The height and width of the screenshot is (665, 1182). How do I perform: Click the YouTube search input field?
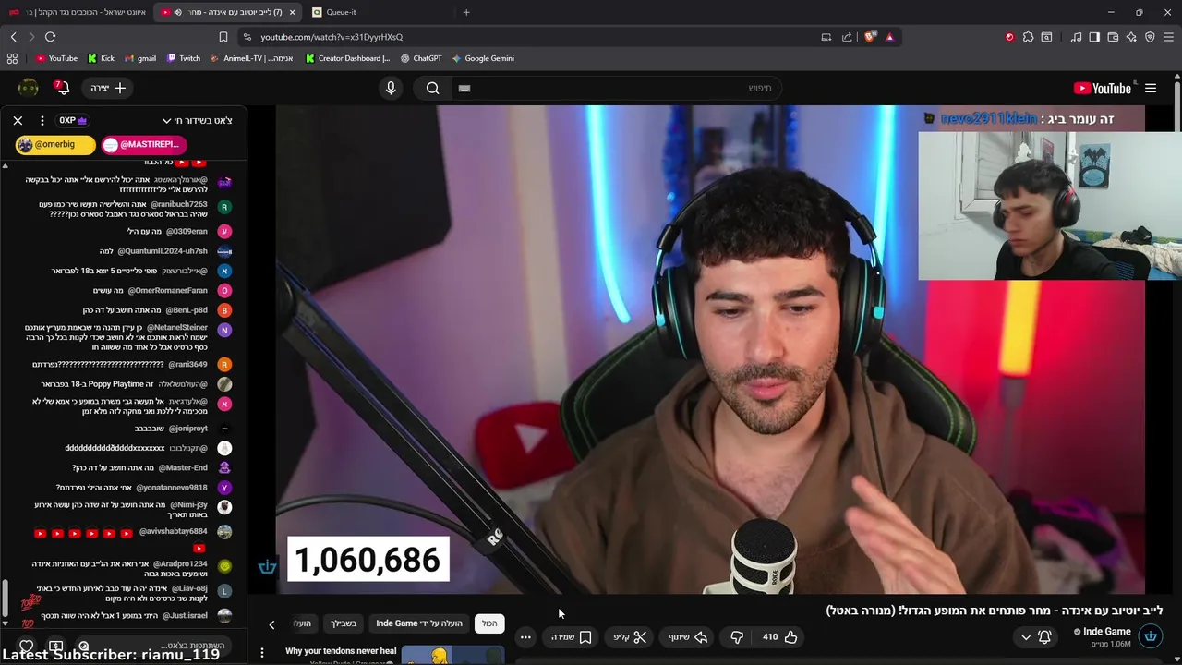[619, 88]
